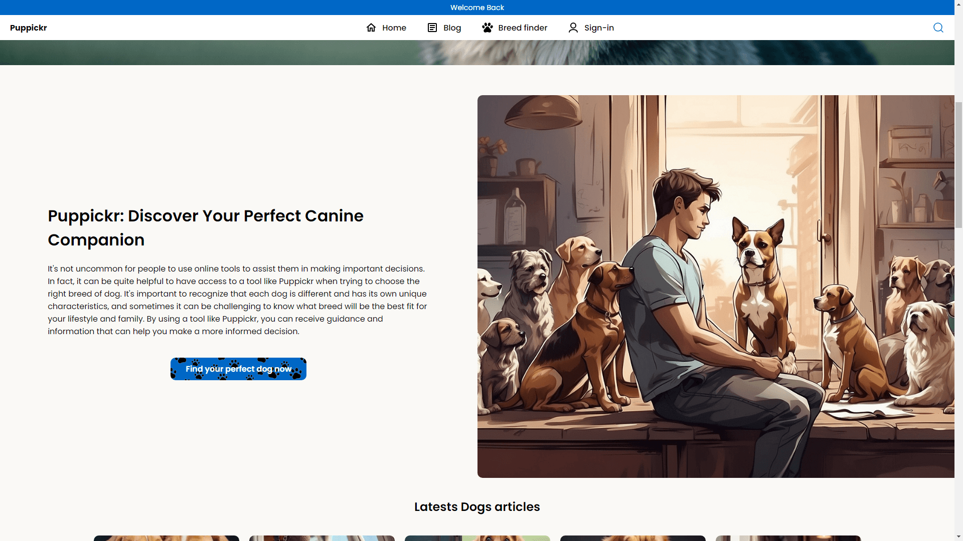Click Find your perfect dog now button
Viewport: 963px width, 541px height.
pos(238,369)
